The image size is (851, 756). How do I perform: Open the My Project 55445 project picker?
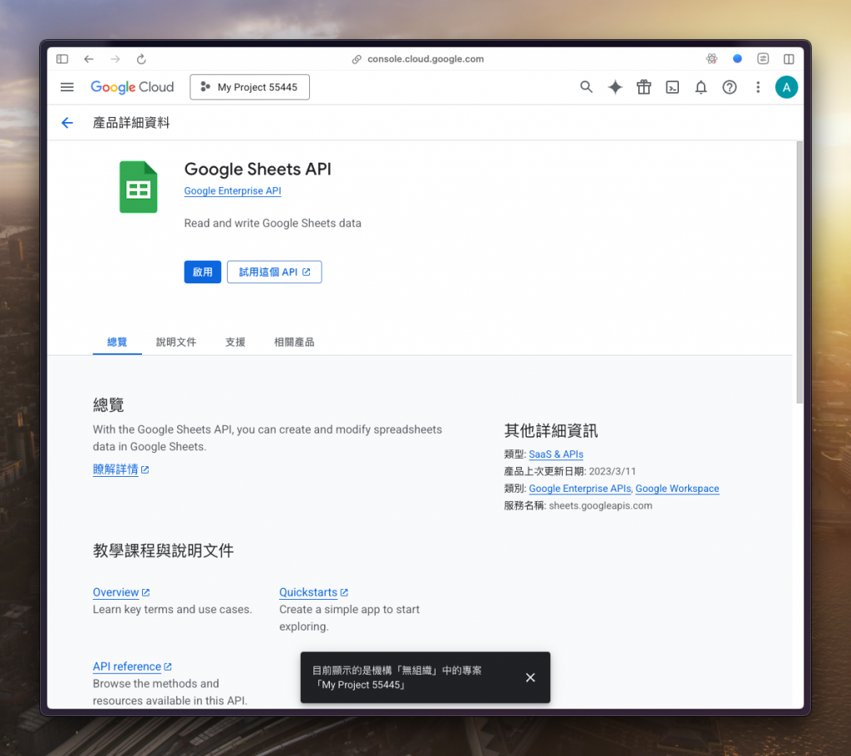(249, 87)
